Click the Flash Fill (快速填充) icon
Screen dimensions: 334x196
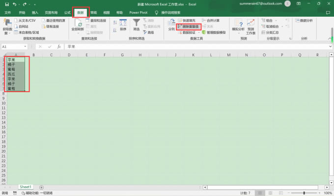(x=189, y=21)
